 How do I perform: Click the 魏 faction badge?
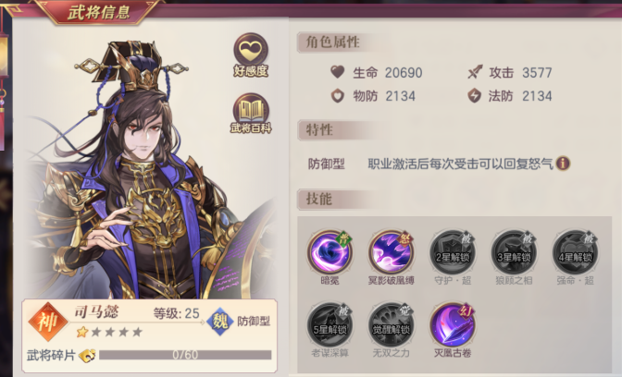pos(219,322)
